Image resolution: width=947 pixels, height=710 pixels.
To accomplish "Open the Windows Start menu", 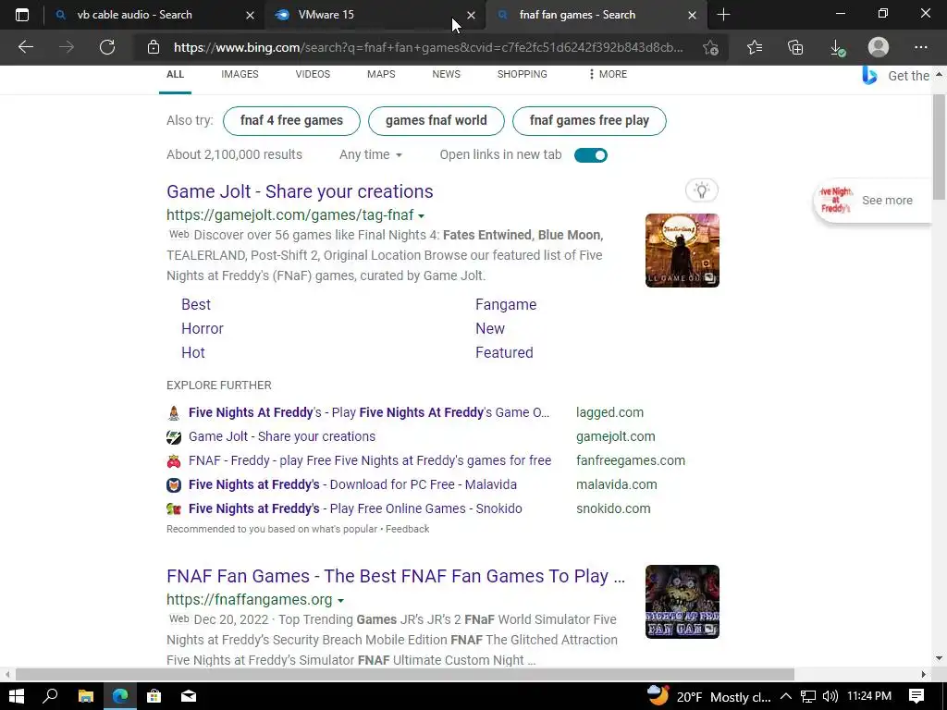I will (x=17, y=696).
